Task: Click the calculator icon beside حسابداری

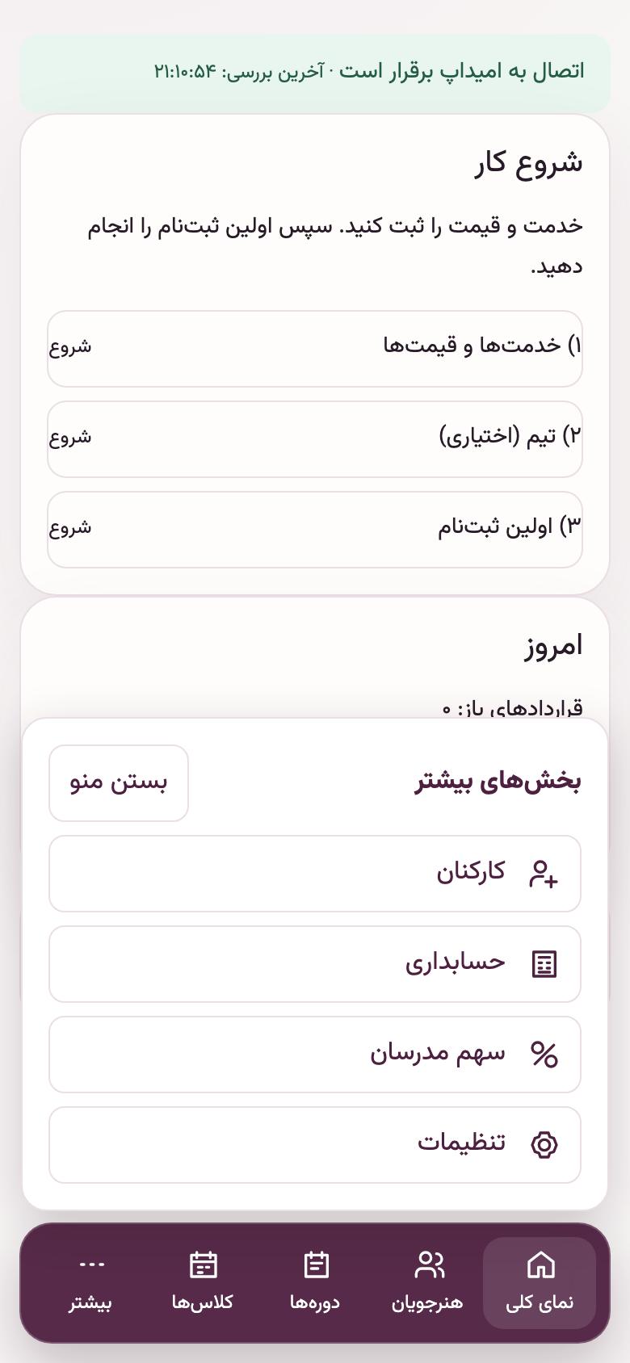Action: (x=544, y=964)
